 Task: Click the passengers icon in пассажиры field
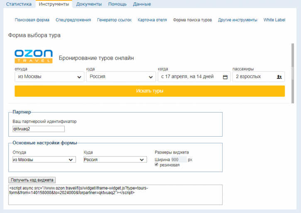[279, 77]
